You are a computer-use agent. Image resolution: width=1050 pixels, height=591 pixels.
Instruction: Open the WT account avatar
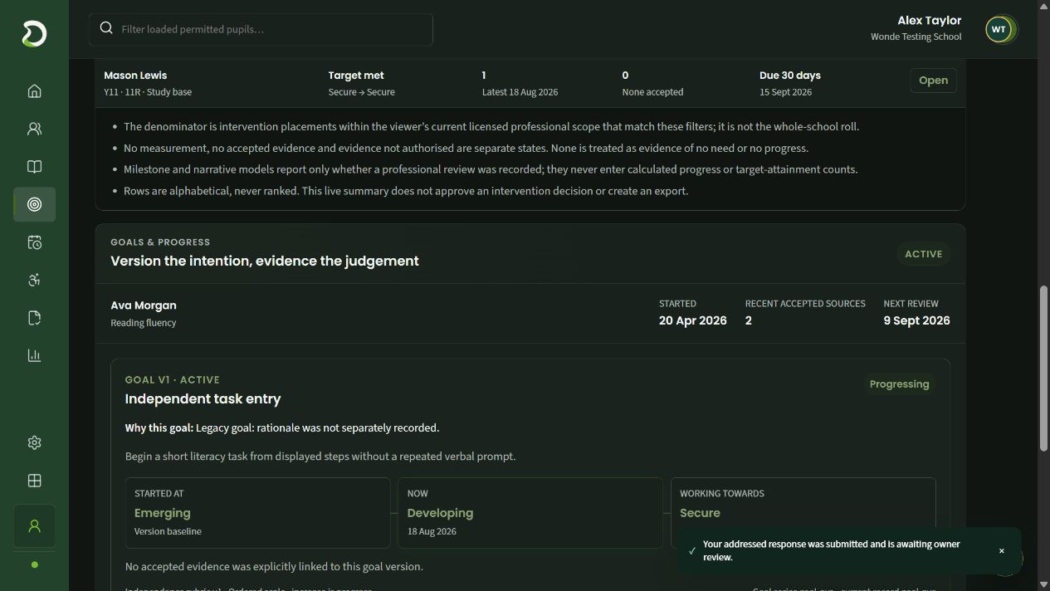coord(999,29)
